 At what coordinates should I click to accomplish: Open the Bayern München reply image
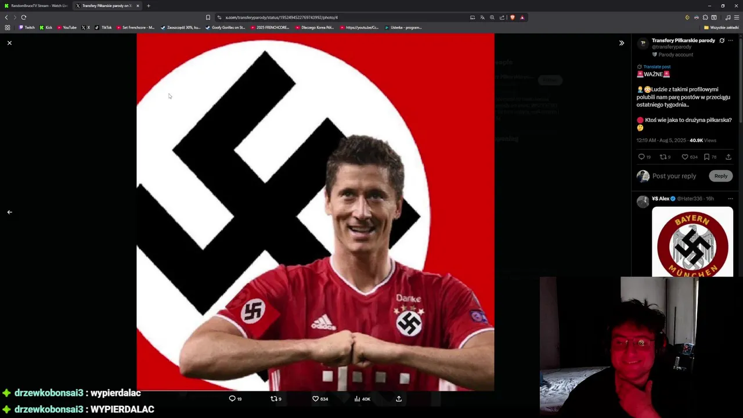tap(692, 242)
